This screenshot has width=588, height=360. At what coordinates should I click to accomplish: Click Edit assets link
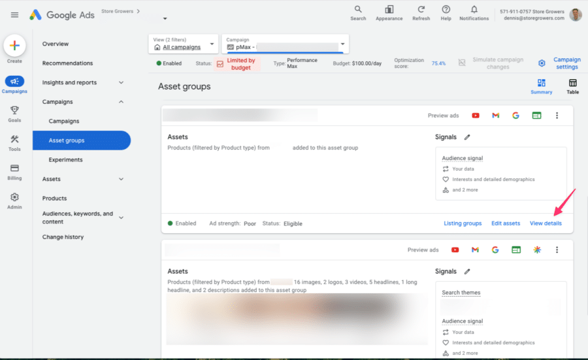click(x=506, y=223)
